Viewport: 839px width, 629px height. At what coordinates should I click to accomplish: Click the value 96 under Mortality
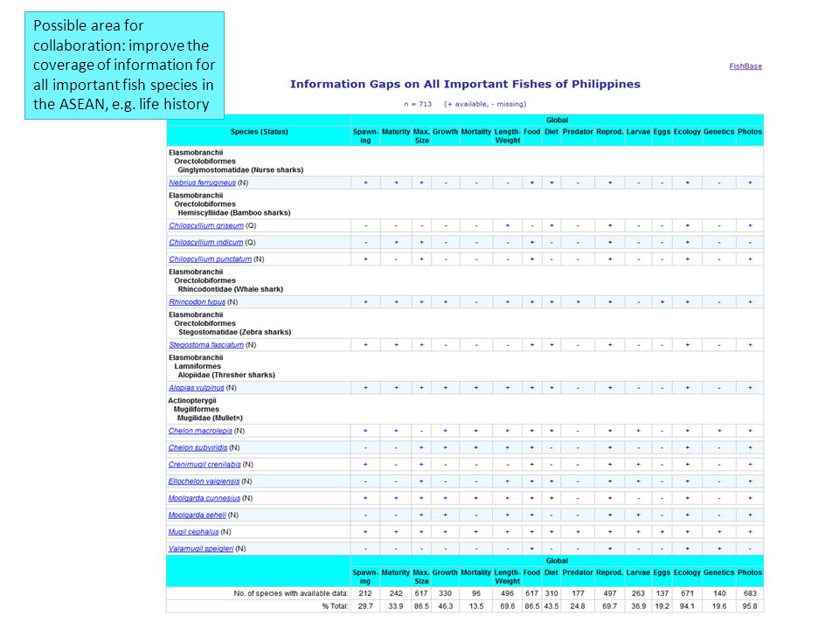475,593
